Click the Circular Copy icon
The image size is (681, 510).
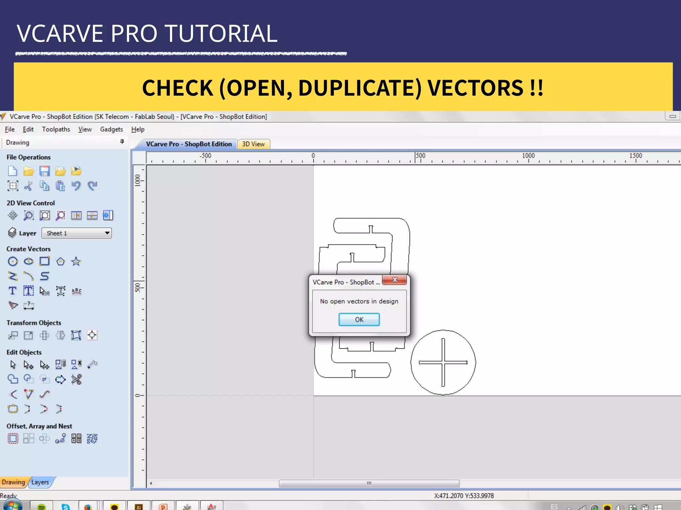(x=45, y=439)
